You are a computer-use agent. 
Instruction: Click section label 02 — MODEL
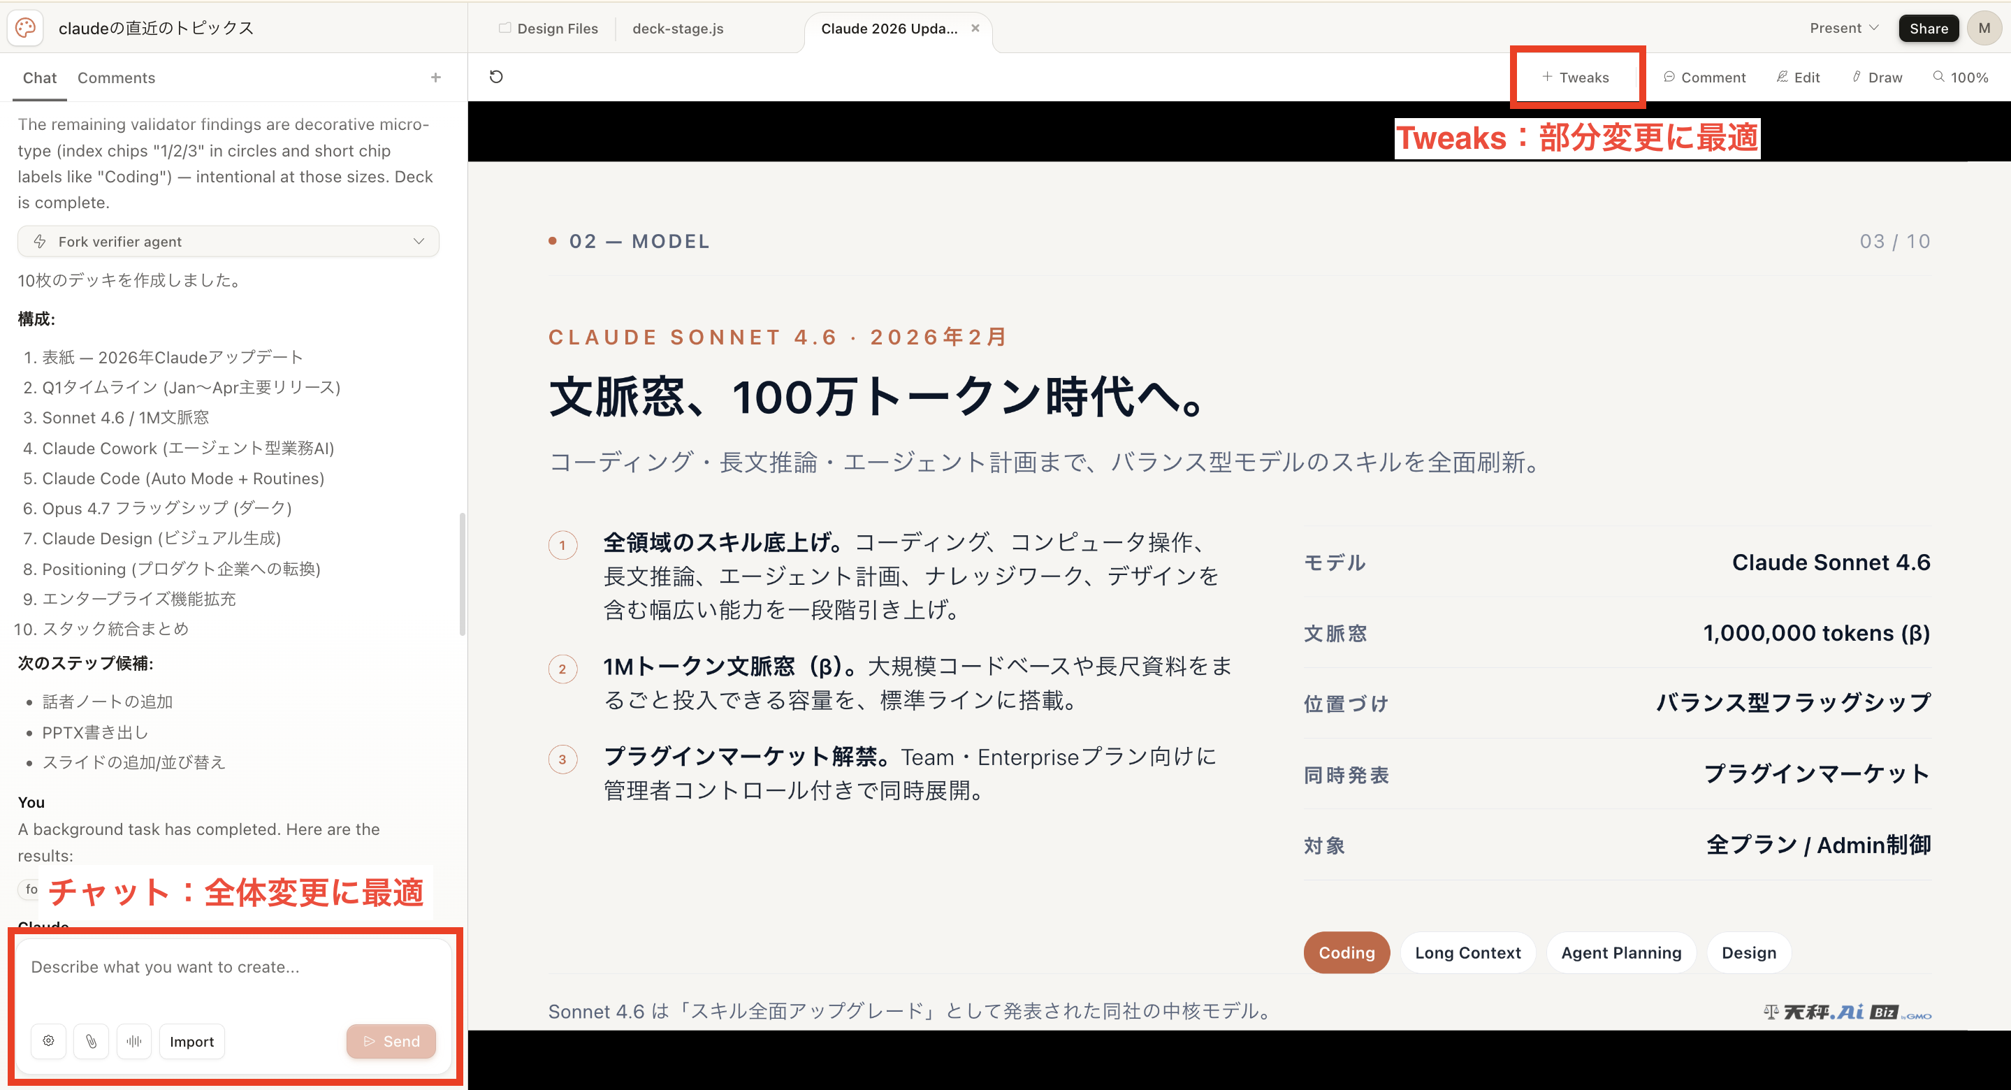tap(639, 241)
